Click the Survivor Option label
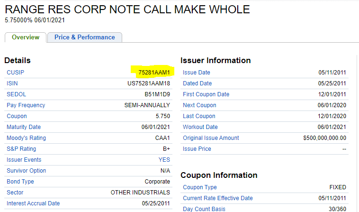 27,171
